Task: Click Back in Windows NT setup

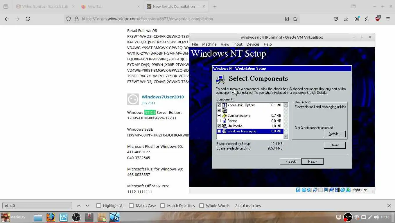Action: 290,161
